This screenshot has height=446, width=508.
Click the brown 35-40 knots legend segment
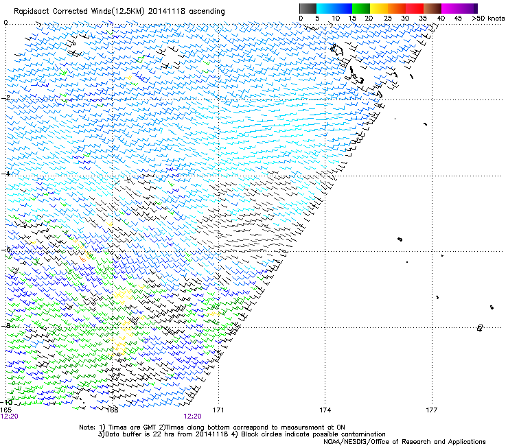click(432, 8)
